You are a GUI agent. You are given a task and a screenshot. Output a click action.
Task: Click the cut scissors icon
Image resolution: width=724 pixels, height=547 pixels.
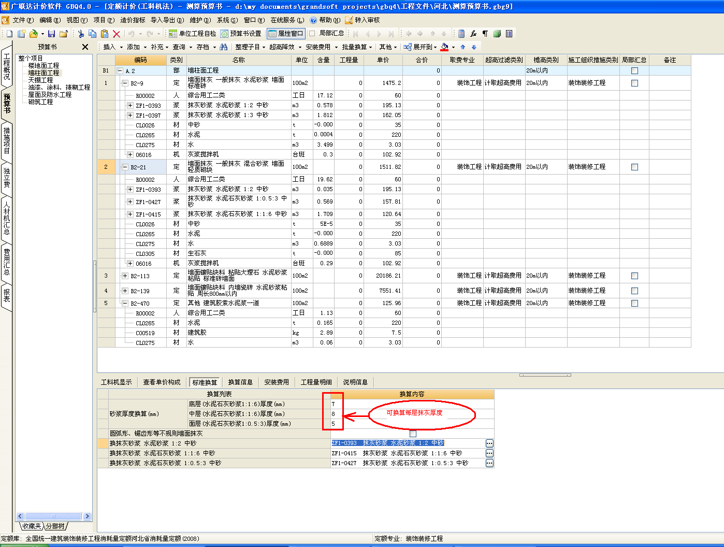[81, 34]
